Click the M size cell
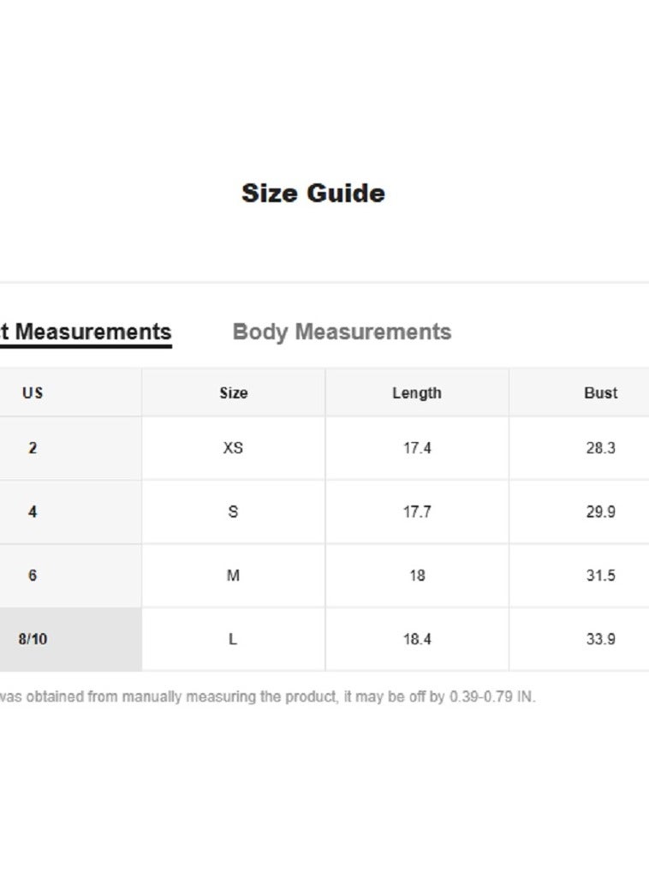This screenshot has width=649, height=885. coord(233,576)
